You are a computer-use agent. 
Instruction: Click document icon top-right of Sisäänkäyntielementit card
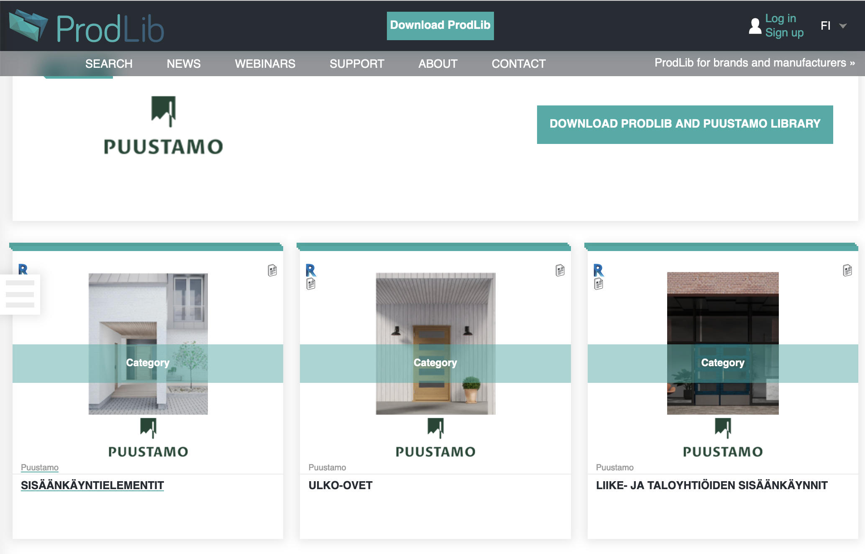[x=272, y=270]
